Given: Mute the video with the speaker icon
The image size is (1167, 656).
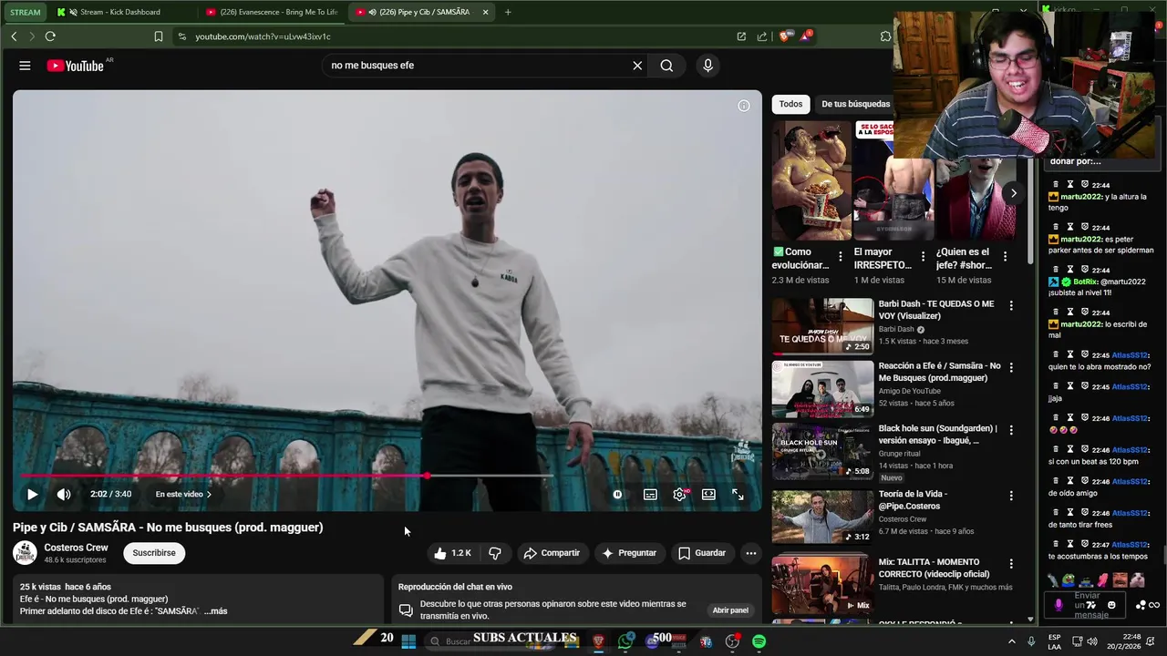Looking at the screenshot, I should click(x=64, y=495).
